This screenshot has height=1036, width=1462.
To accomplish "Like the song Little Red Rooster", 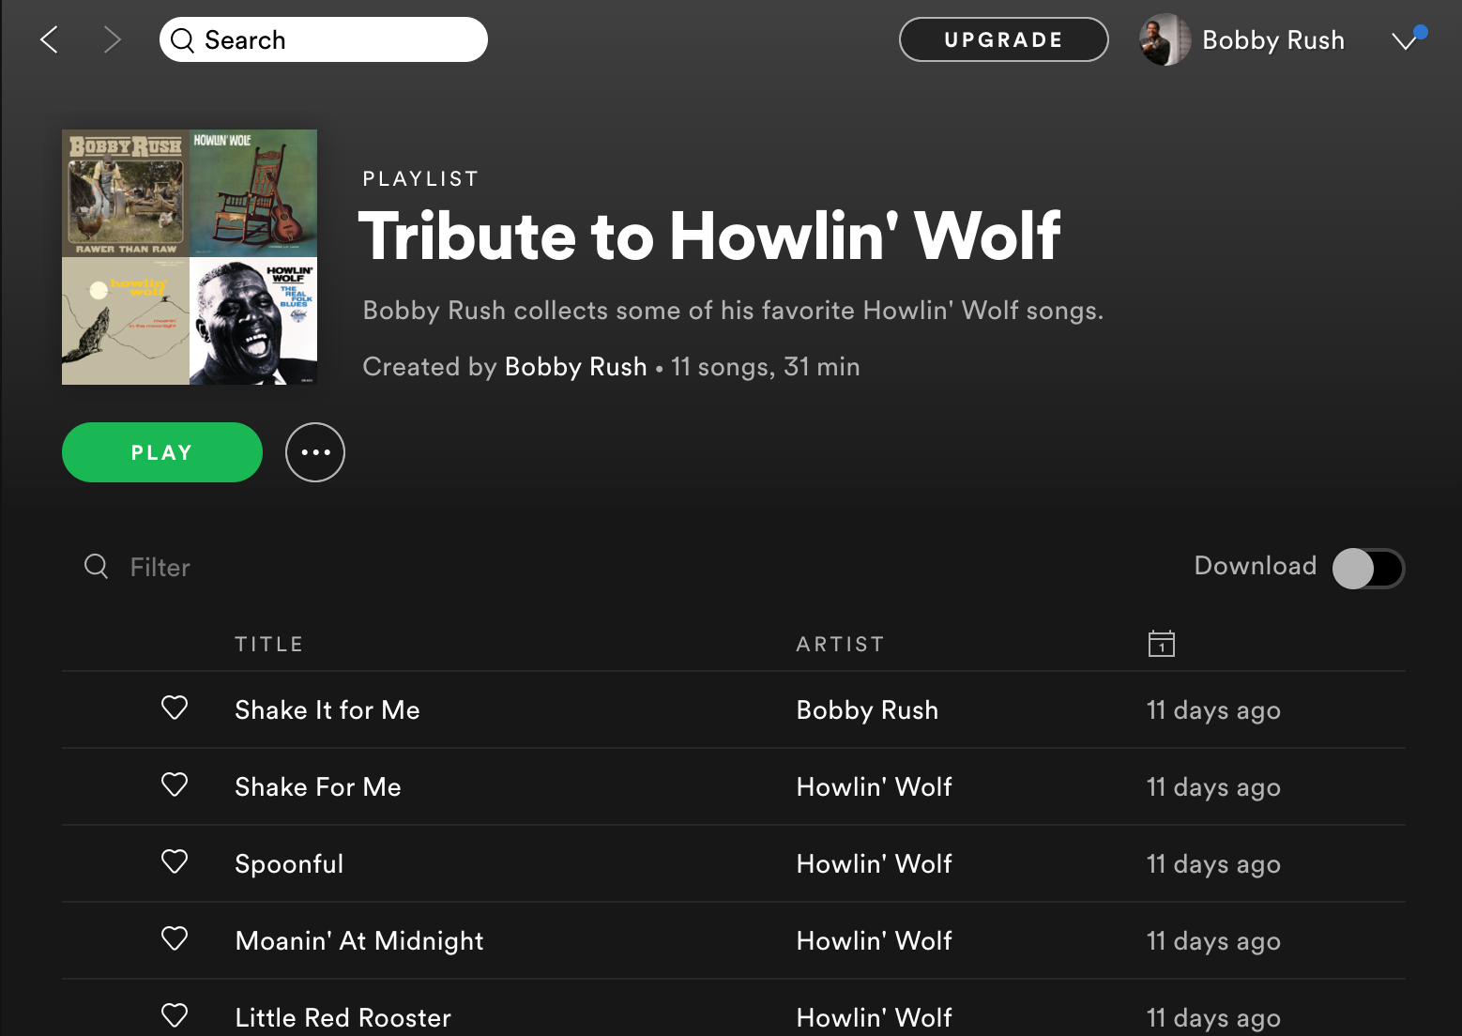I will pyautogui.click(x=175, y=1015).
